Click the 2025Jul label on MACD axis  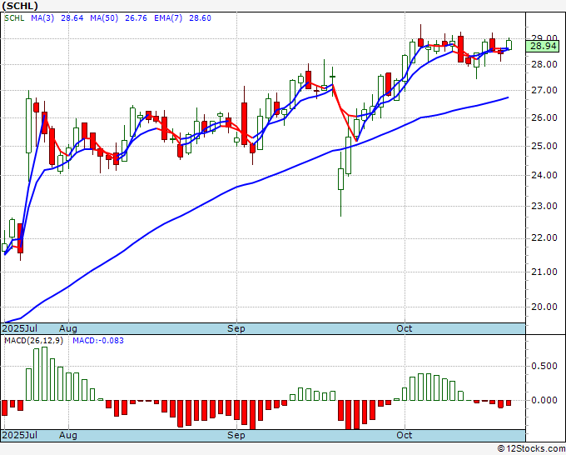(20, 435)
